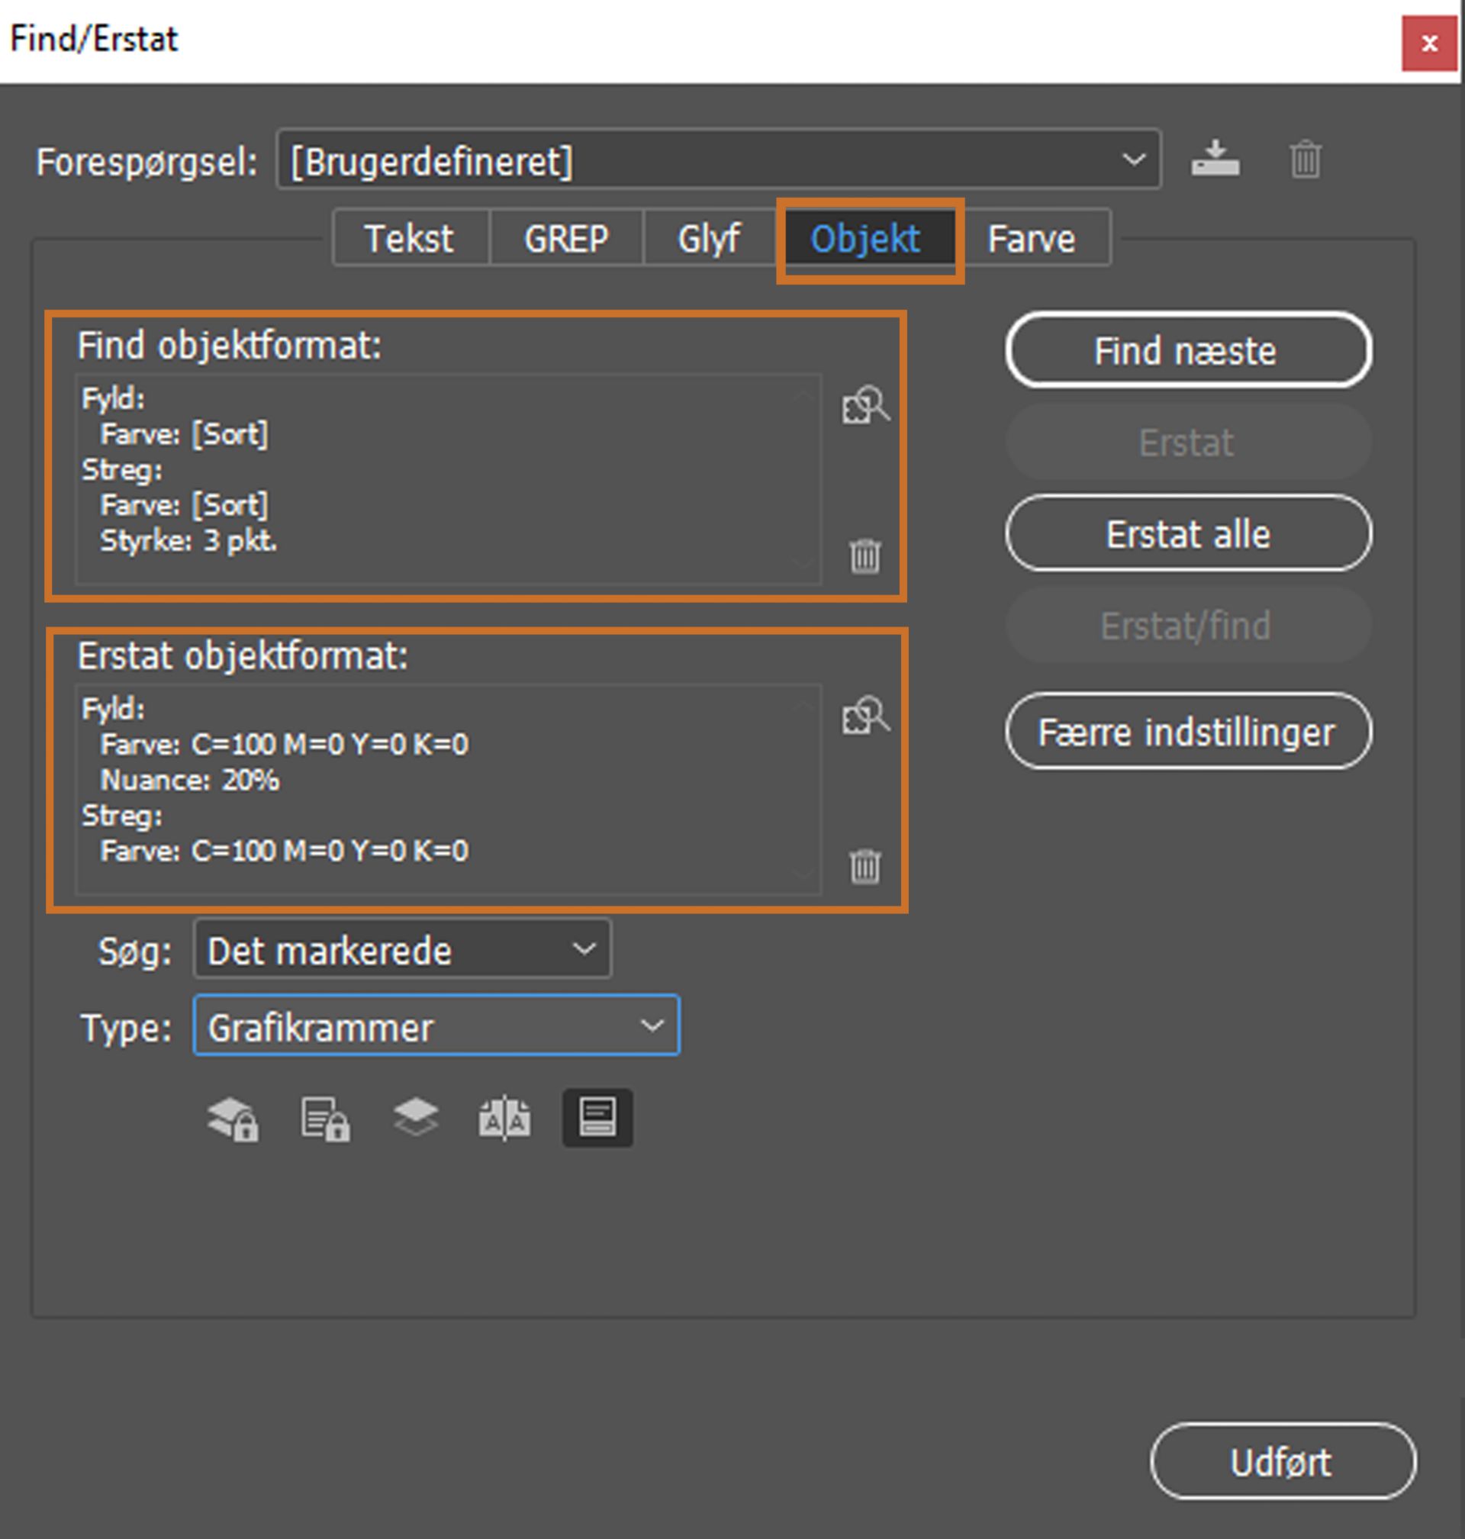Open the Søg dropdown showing Det markerede
The height and width of the screenshot is (1539, 1465).
[x=402, y=949]
